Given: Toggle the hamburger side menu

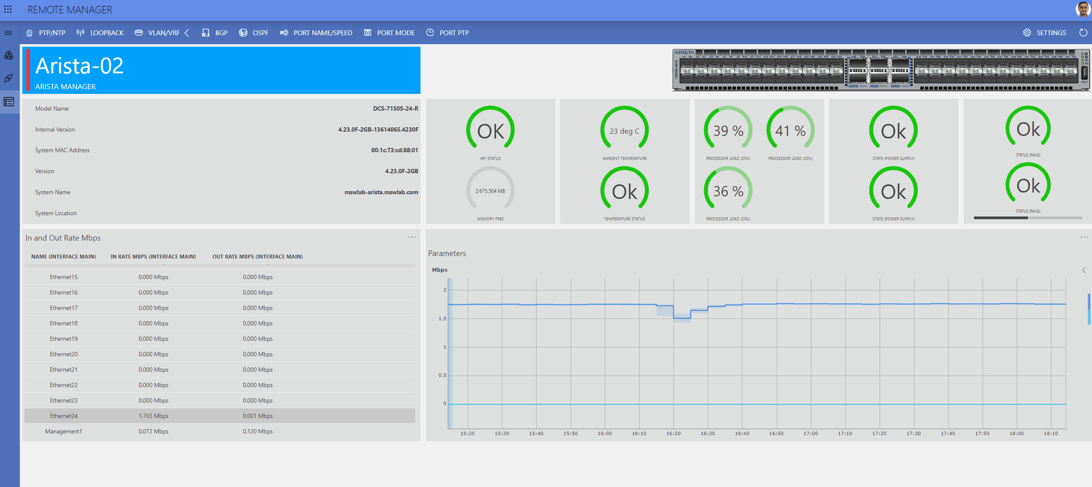Looking at the screenshot, I should pos(8,33).
